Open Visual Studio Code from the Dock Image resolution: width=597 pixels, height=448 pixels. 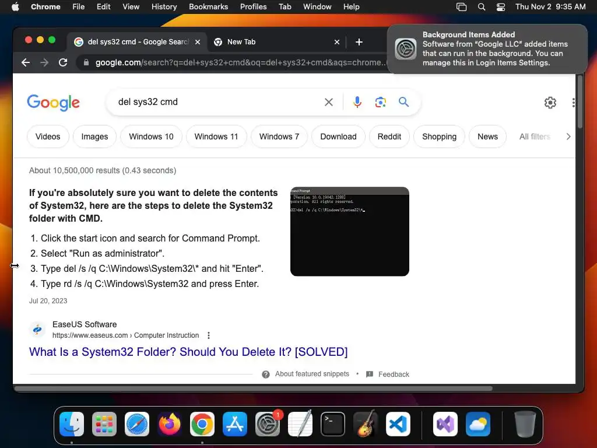tap(398, 424)
